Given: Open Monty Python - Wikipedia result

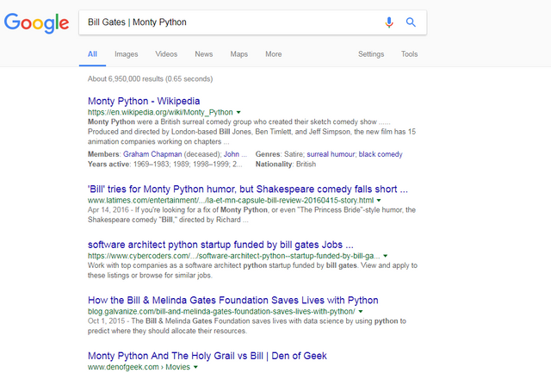Looking at the screenshot, I should [144, 101].
